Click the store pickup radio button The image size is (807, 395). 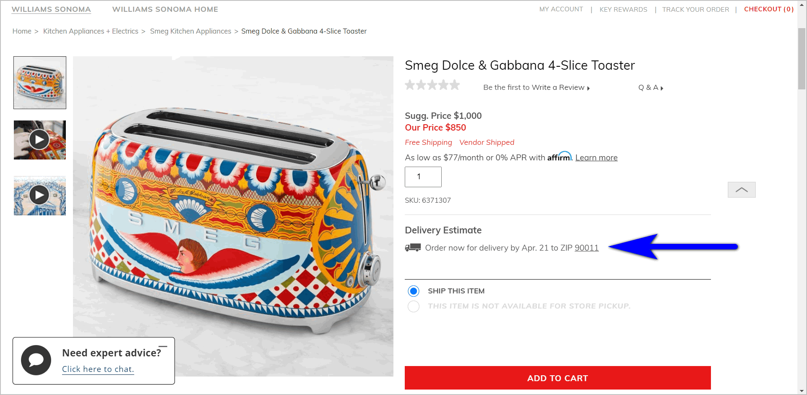413,306
